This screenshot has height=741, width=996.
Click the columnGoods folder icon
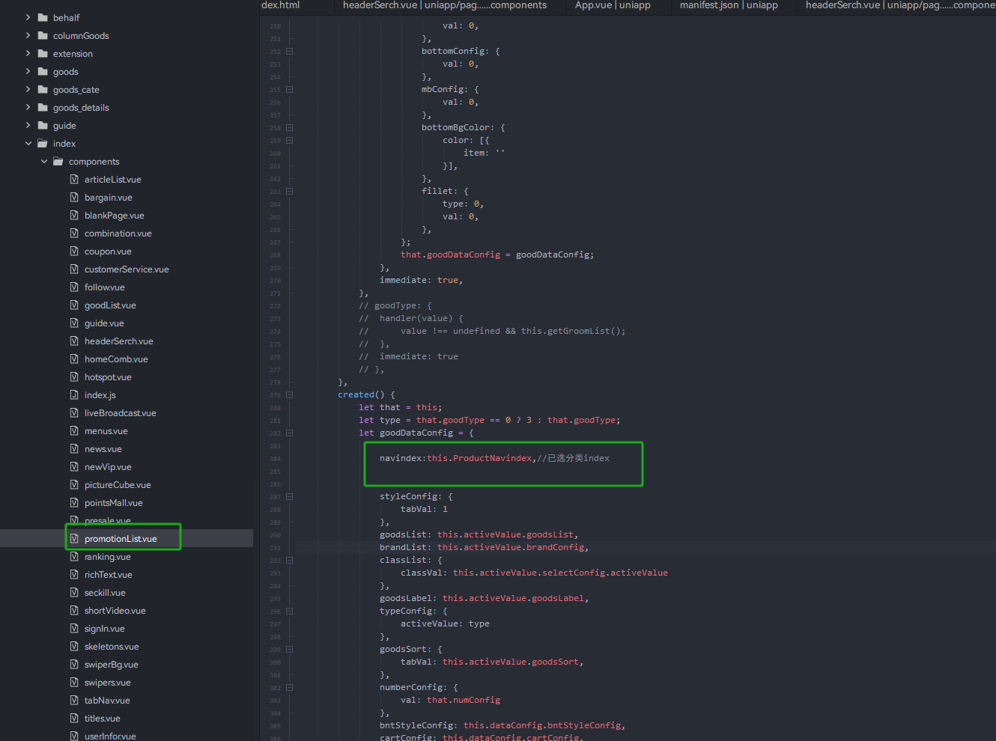(43, 35)
